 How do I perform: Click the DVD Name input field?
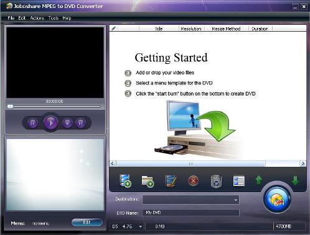tap(190, 213)
